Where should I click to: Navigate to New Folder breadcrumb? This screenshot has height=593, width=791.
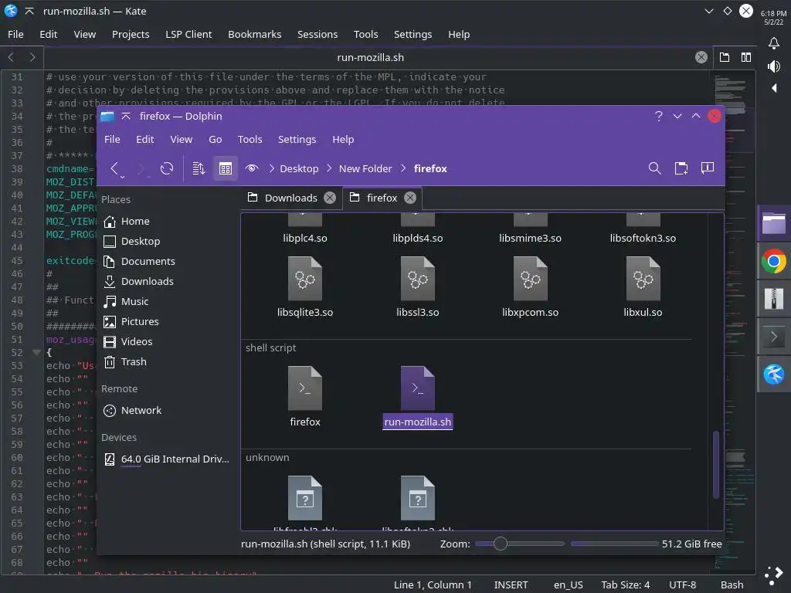tap(365, 168)
